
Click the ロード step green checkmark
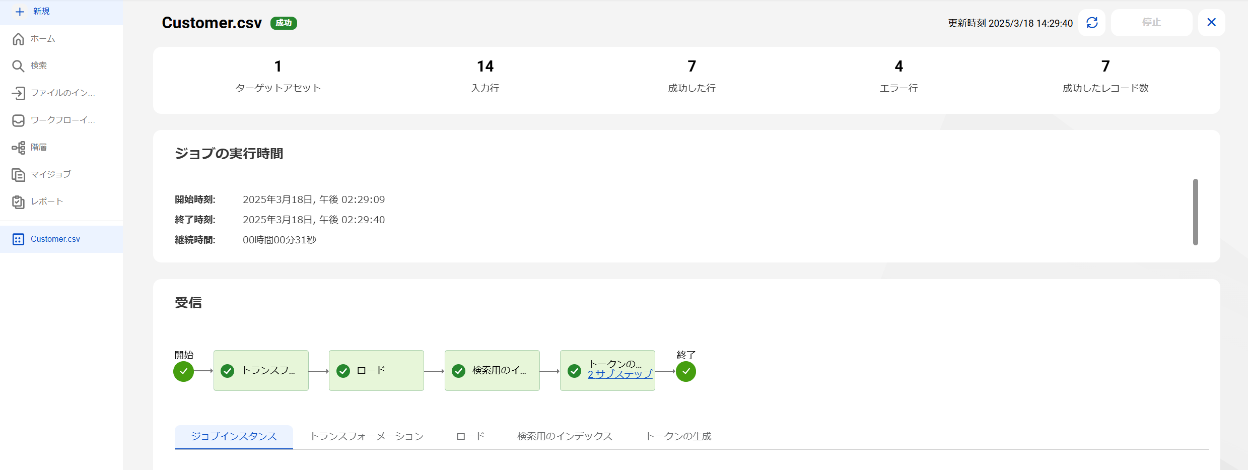343,370
